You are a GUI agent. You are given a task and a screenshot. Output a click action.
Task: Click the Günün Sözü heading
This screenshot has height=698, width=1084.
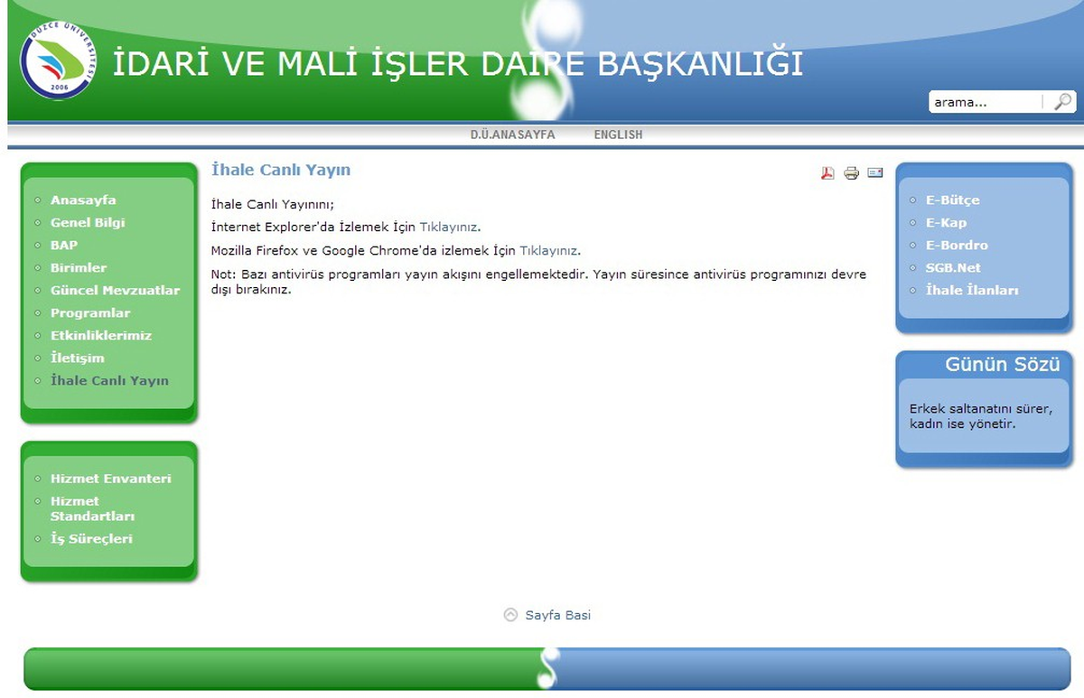coord(1003,365)
